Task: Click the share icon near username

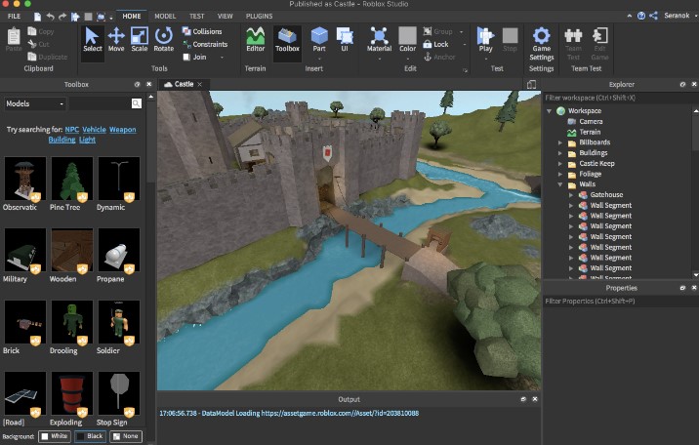Action: (653, 16)
